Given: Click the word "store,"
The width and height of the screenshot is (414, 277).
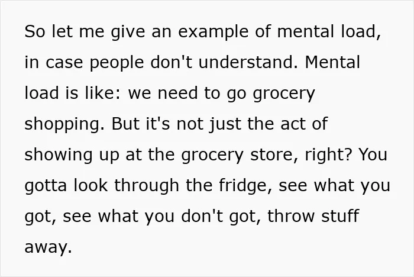Looking at the screenshot, I should click(x=274, y=155).
